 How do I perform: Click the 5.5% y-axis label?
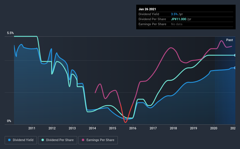(x=10, y=33)
